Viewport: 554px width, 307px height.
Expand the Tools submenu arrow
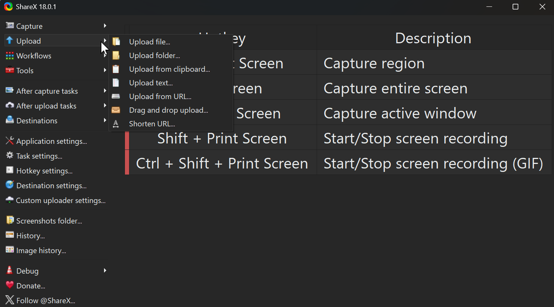105,70
